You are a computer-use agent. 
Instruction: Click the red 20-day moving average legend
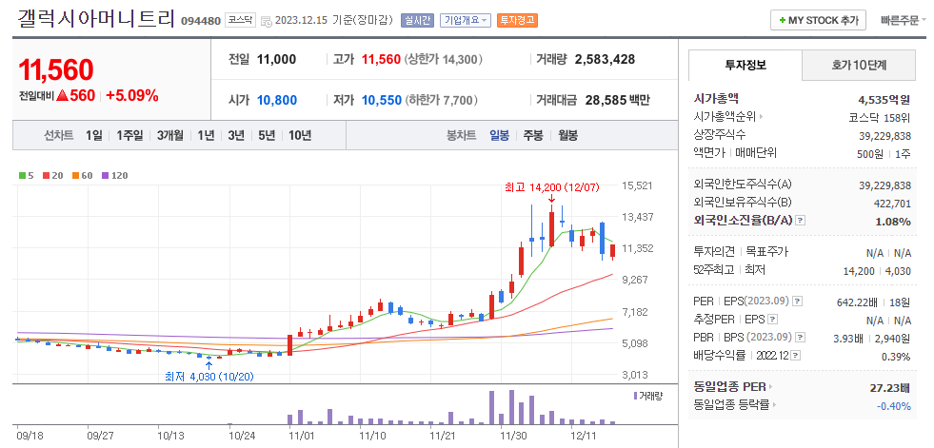click(x=53, y=176)
